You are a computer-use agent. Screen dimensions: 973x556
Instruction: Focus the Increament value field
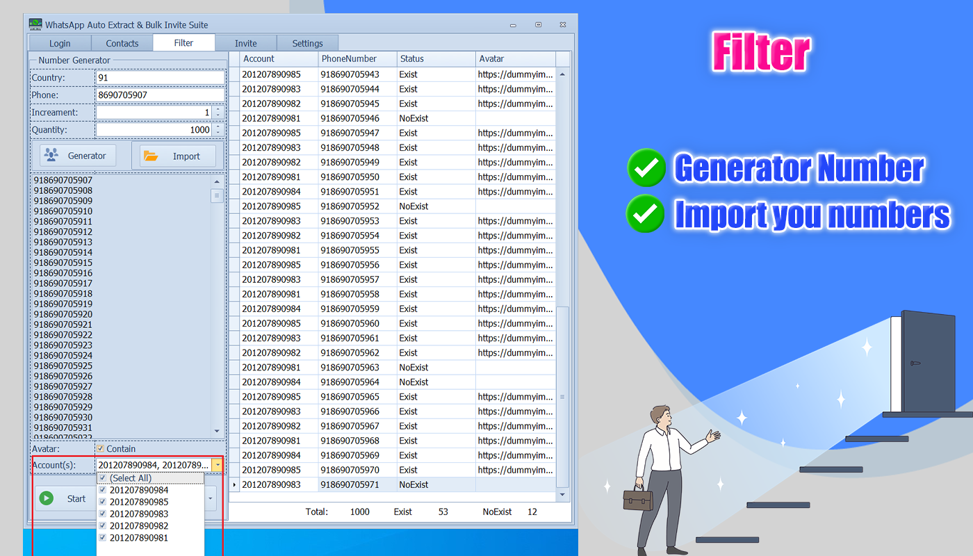coord(154,112)
